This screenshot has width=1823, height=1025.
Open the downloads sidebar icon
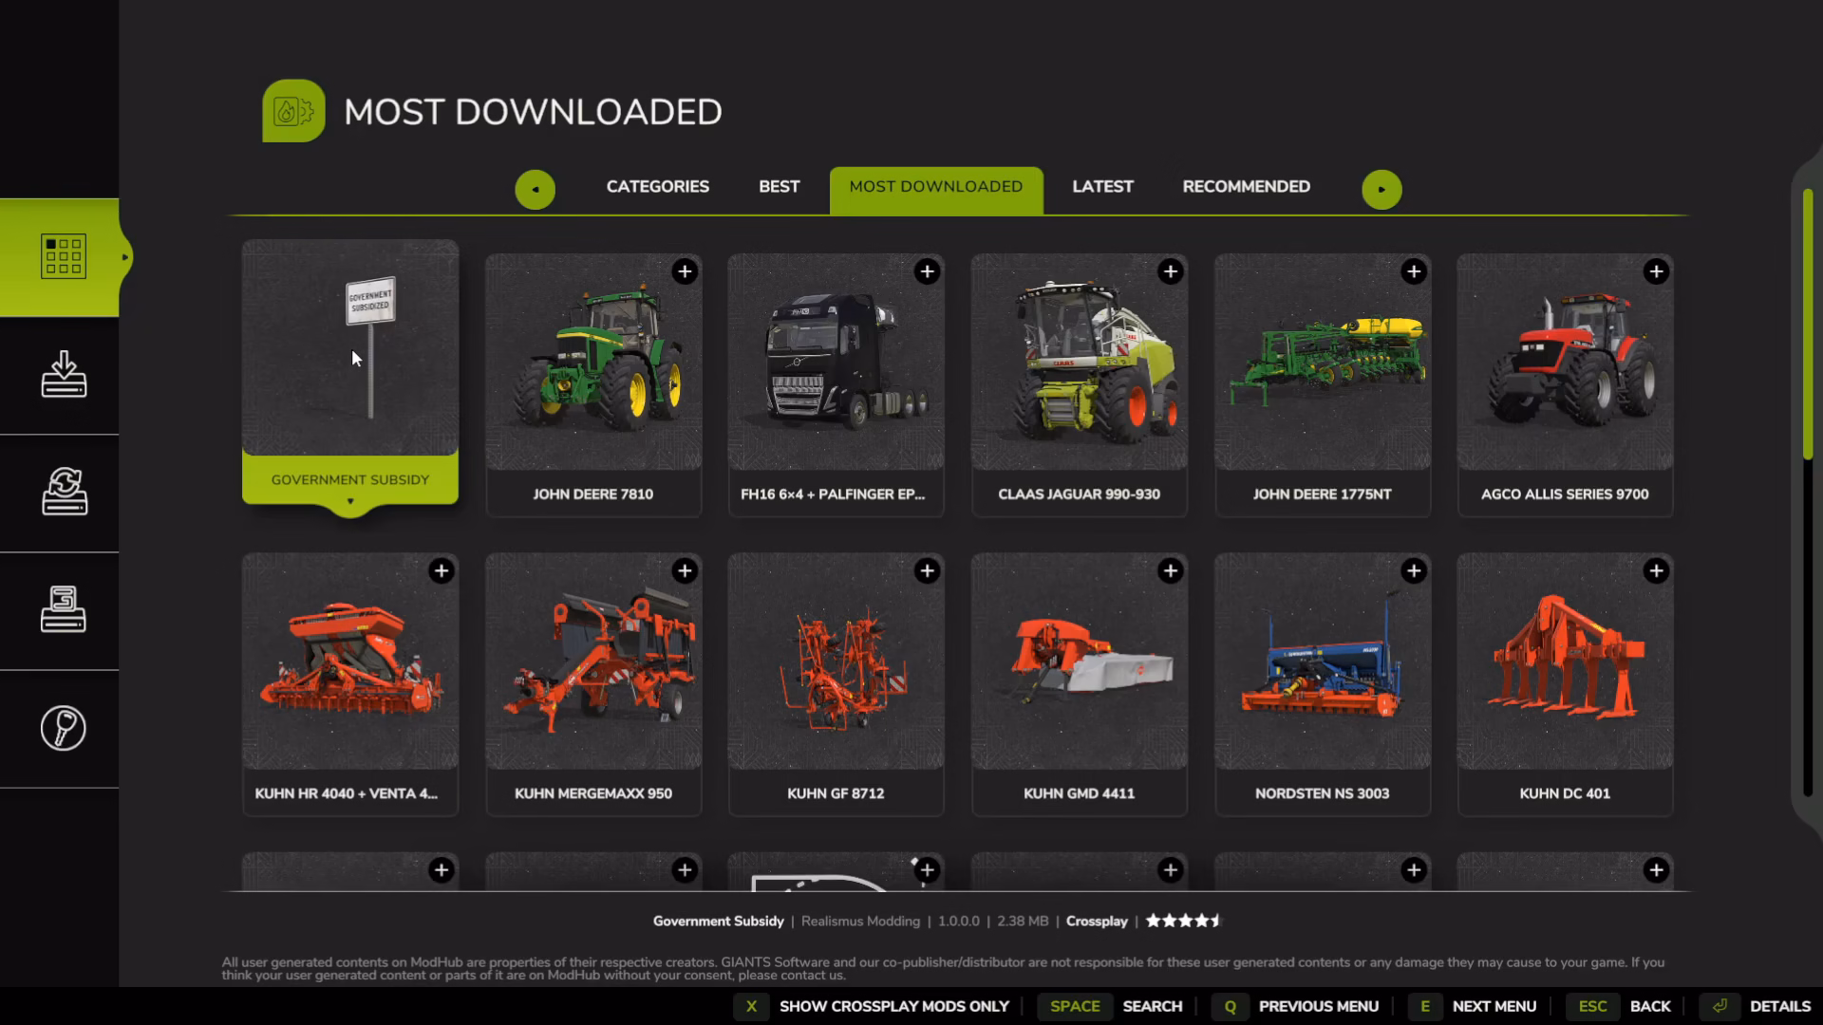[64, 374]
